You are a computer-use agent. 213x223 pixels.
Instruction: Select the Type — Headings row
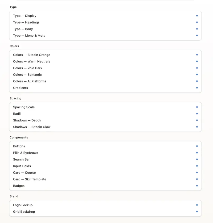[x=26, y=22]
